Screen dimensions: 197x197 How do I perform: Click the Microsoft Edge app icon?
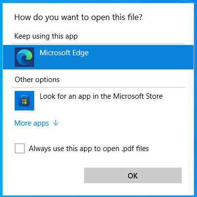(24, 57)
